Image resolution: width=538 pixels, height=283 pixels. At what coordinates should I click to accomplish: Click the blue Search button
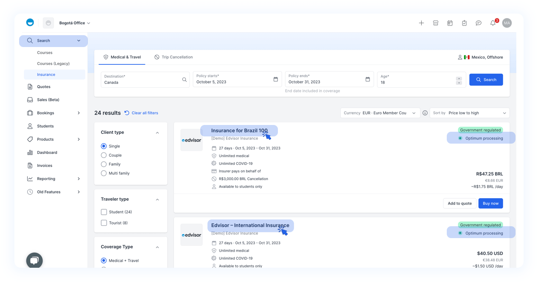[x=486, y=80]
